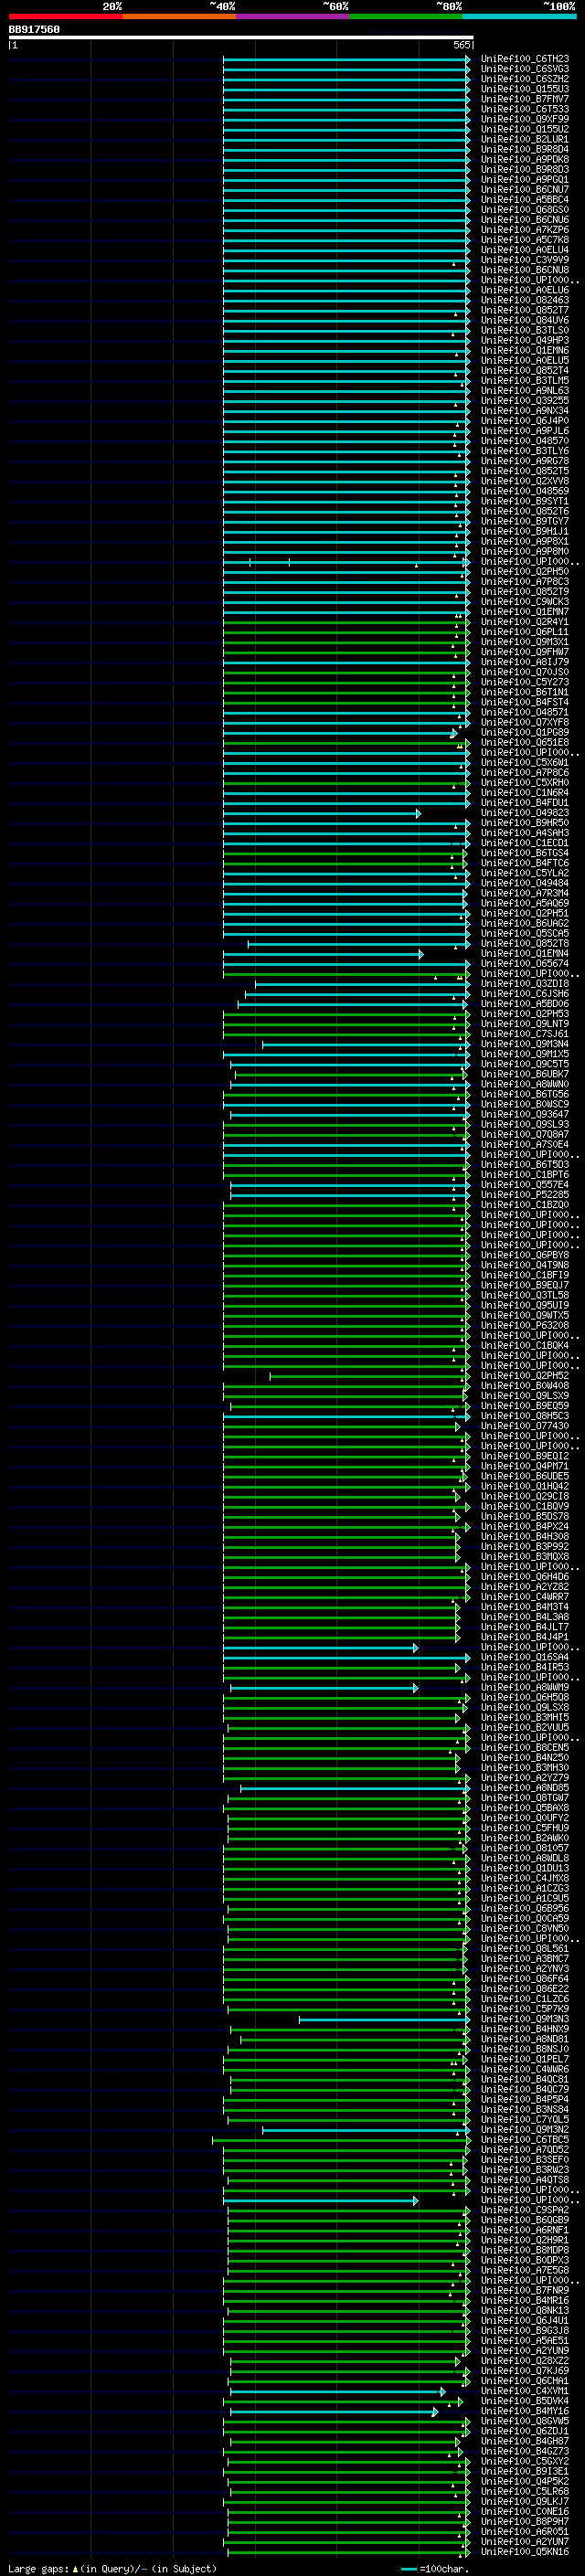
Task: Choose the UniRef100_Q5KN16 hit
Action: point(525,2551)
